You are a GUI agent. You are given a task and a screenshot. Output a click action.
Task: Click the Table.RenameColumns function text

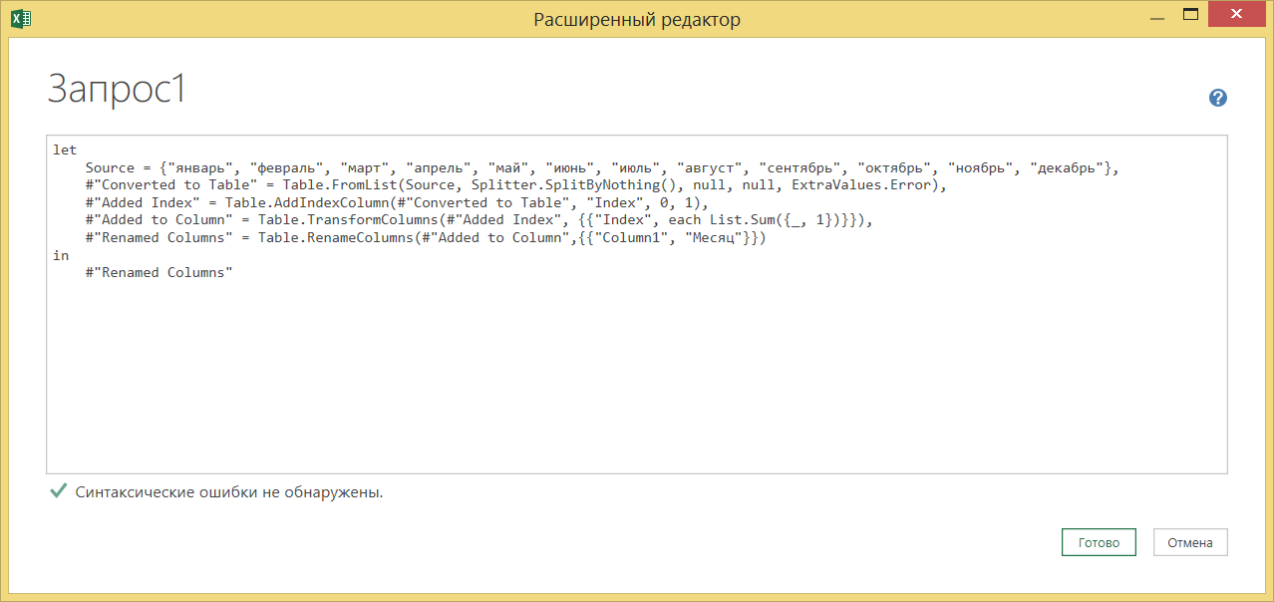pyautogui.click(x=335, y=238)
